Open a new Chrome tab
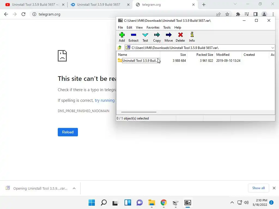This screenshot has width=279, height=209. click(x=204, y=5)
